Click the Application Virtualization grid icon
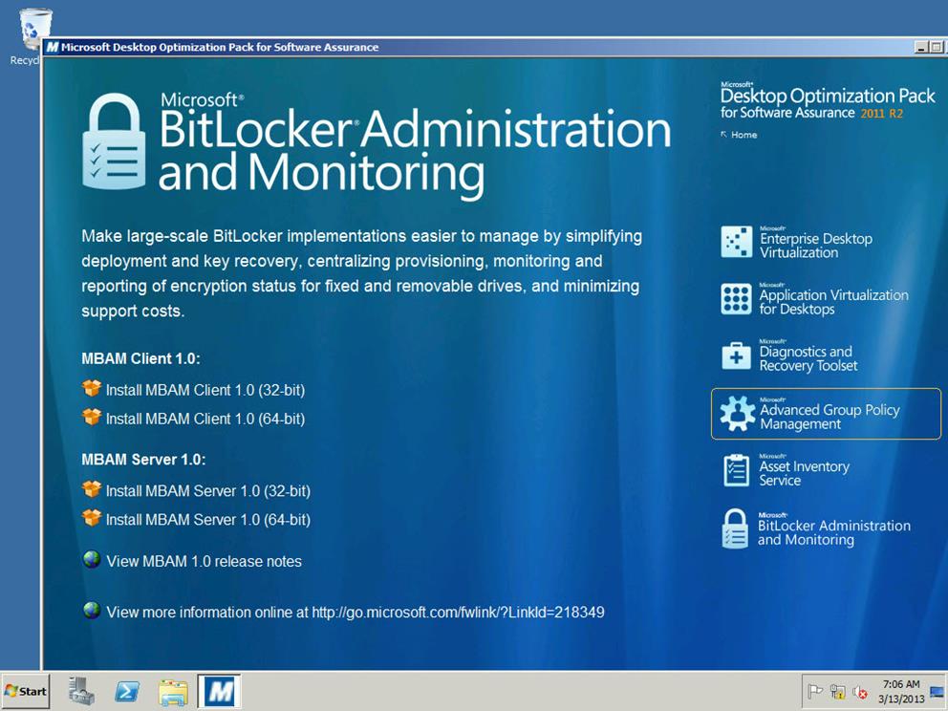Image resolution: width=948 pixels, height=711 pixels. (737, 299)
